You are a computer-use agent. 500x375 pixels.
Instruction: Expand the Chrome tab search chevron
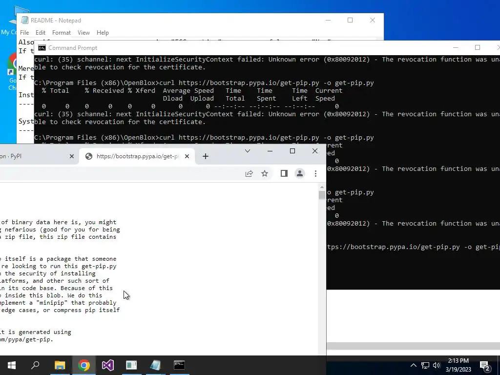pos(248,151)
